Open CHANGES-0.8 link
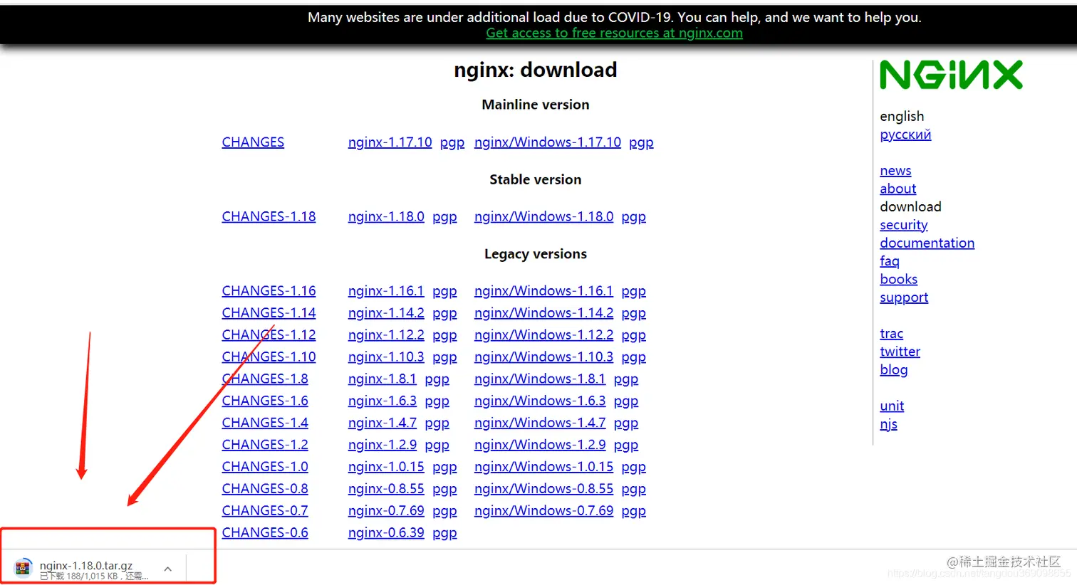 pyautogui.click(x=265, y=490)
